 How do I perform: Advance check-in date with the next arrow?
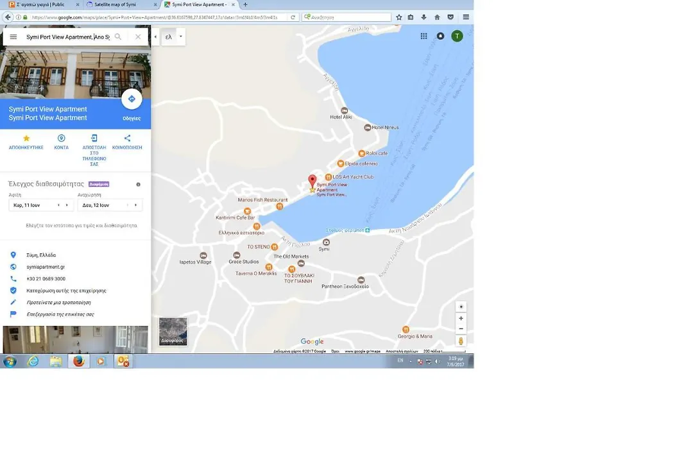click(x=67, y=205)
